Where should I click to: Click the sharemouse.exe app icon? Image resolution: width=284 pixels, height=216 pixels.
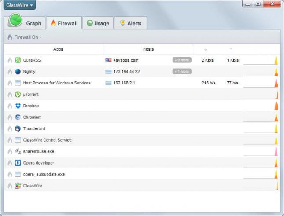point(18,151)
